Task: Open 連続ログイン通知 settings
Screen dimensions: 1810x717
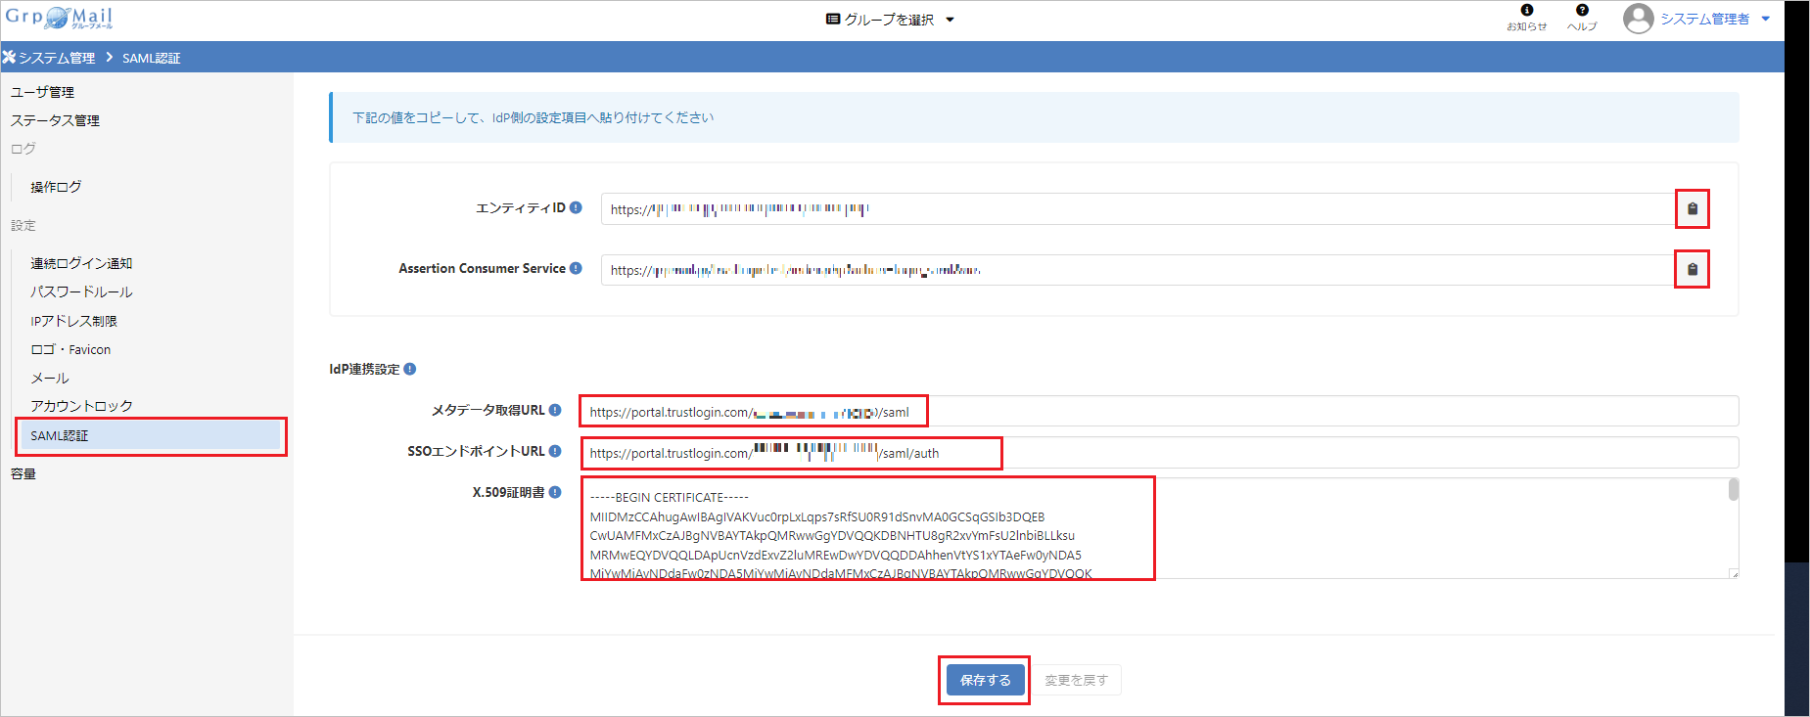Action: pyautogui.click(x=81, y=263)
